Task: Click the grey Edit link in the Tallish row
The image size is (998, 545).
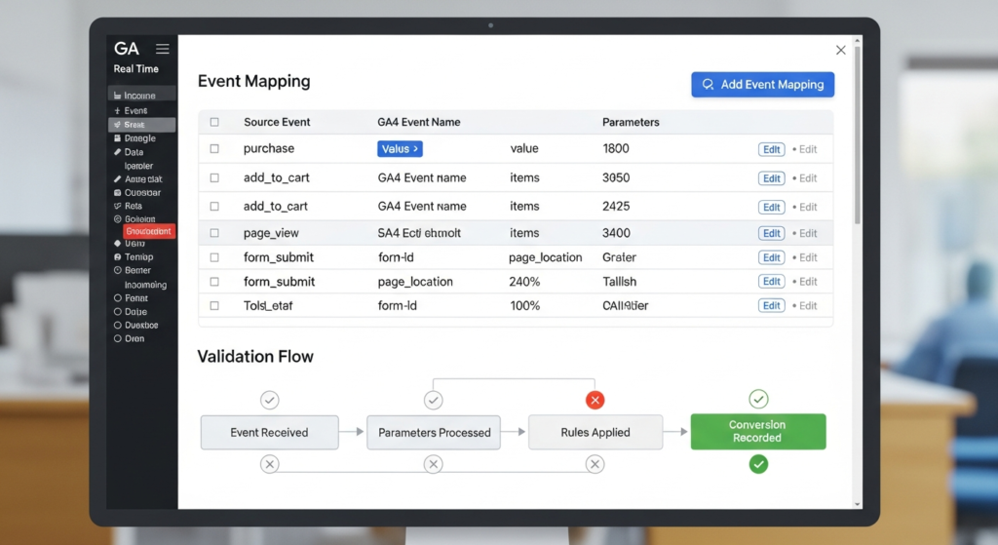Action: 808,282
